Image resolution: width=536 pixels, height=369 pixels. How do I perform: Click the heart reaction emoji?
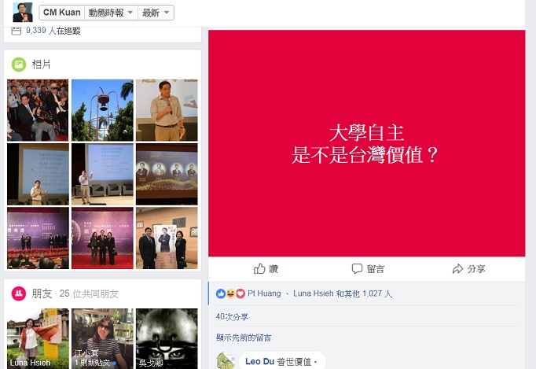click(240, 293)
